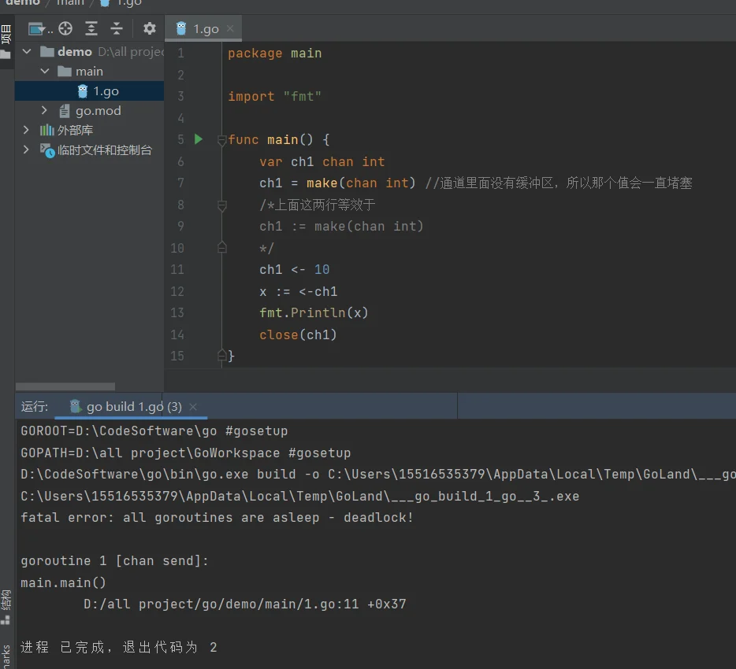This screenshot has height=669, width=736.
Task: Open project panel settings gear
Action: click(150, 29)
